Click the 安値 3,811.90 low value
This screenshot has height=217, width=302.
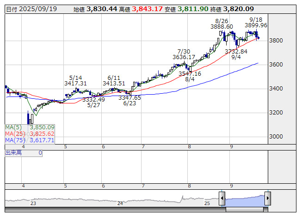(x=186, y=9)
